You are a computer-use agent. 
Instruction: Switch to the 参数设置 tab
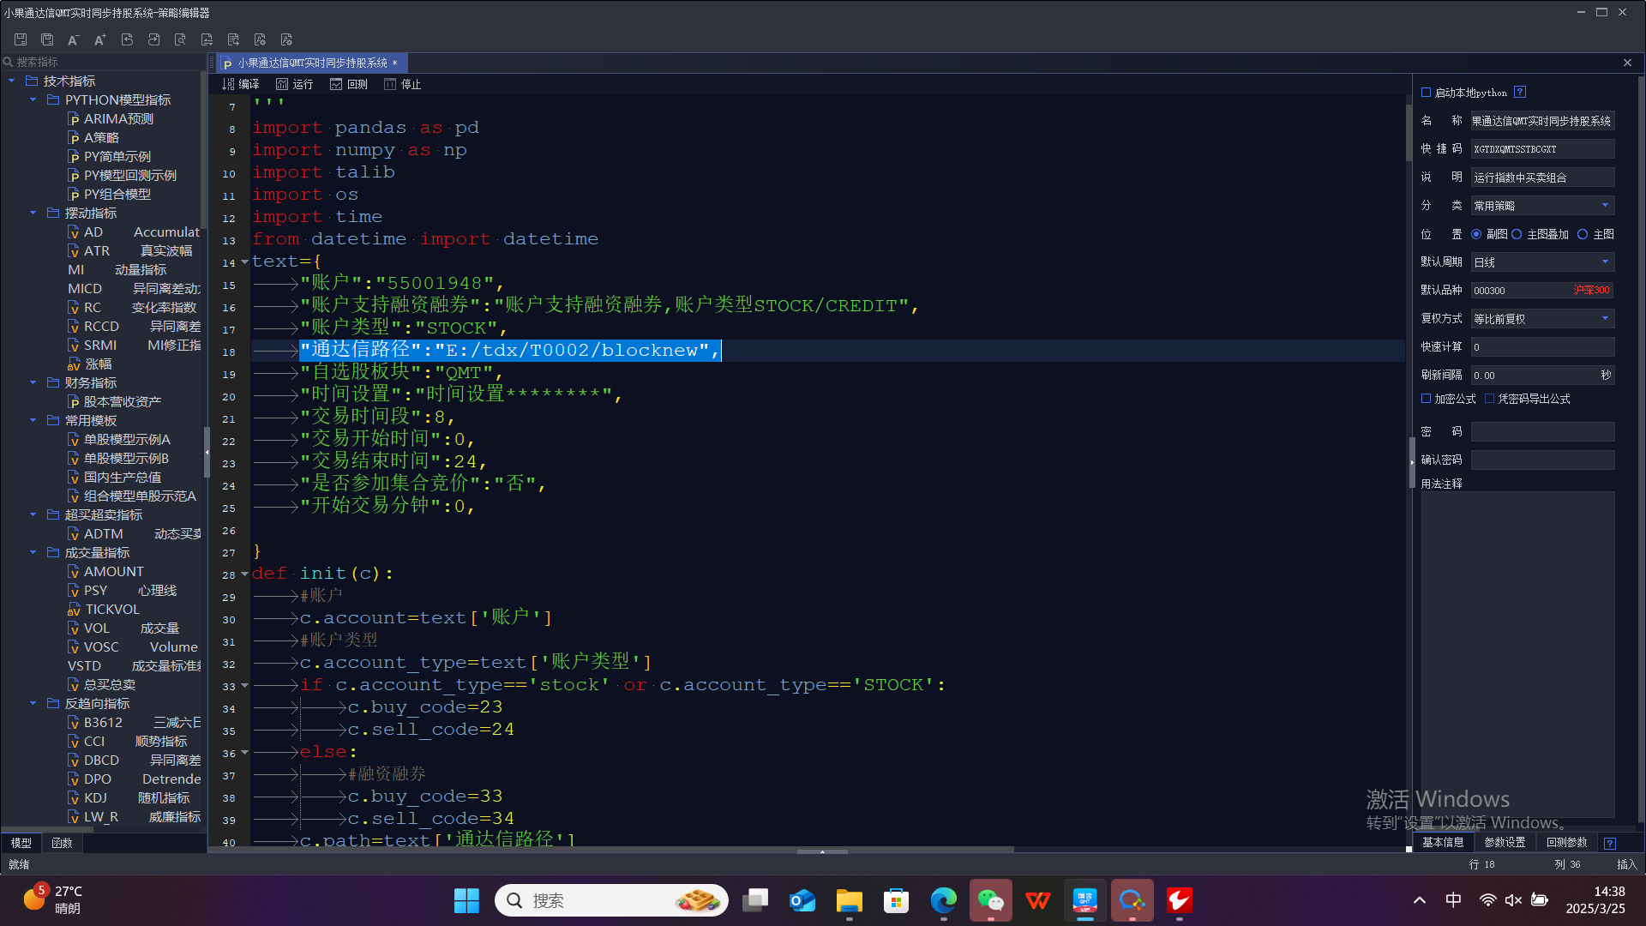[x=1505, y=842]
